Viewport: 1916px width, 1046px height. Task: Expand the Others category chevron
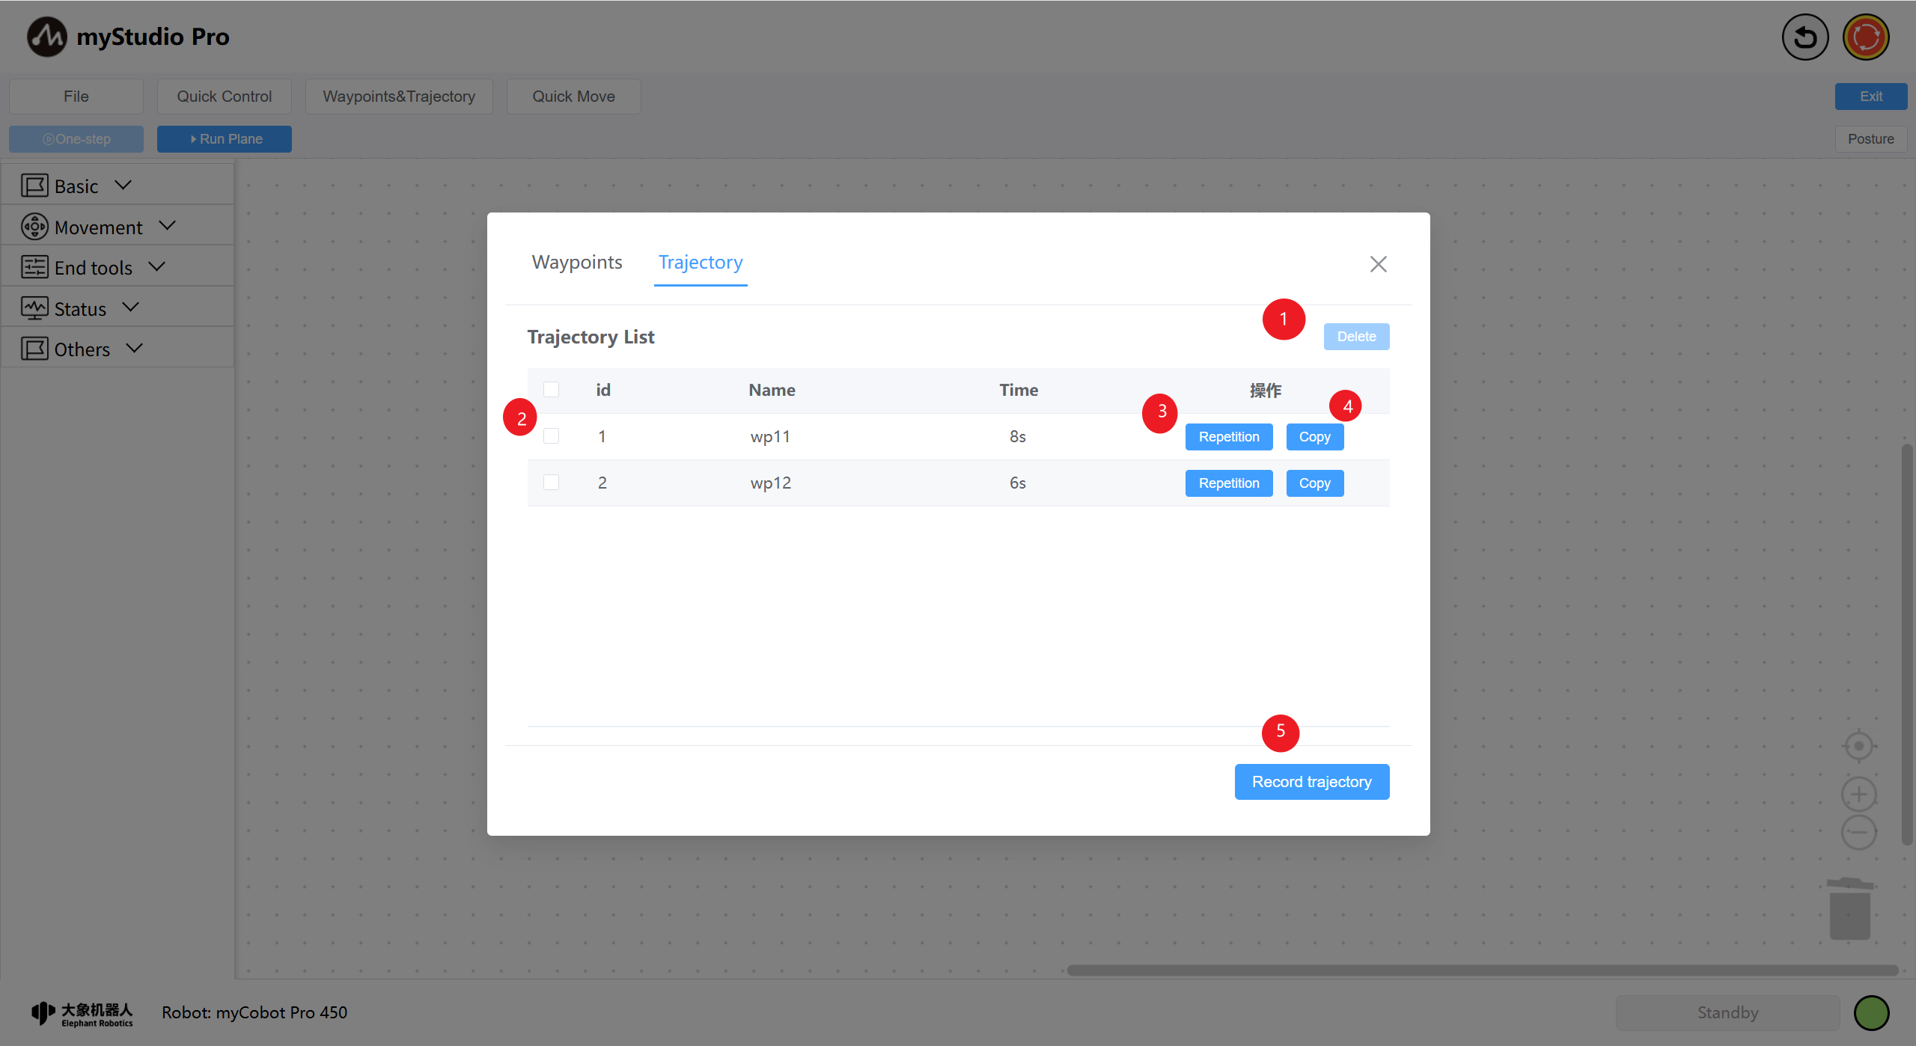pyautogui.click(x=135, y=348)
